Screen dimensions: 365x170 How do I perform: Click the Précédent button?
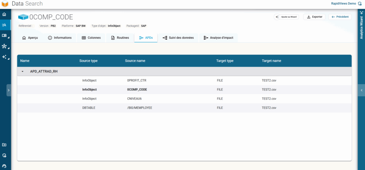(340, 17)
